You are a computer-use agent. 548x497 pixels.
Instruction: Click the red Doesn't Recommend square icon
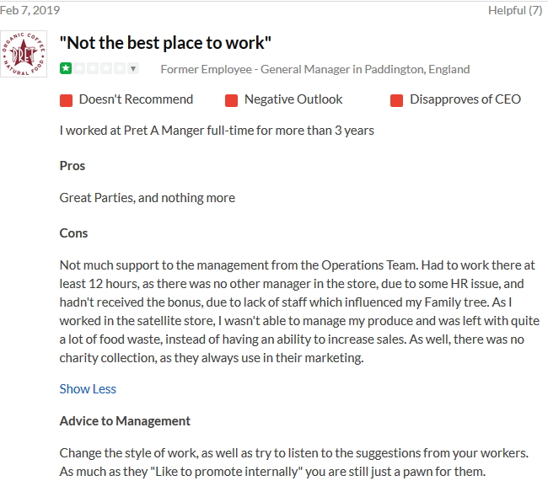click(67, 100)
